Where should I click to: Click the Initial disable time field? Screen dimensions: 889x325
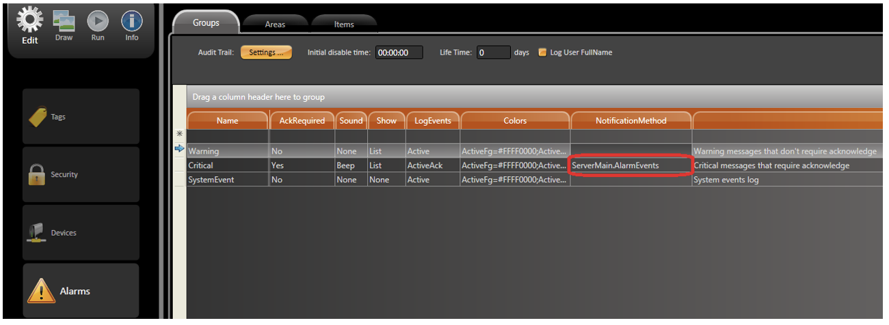[399, 53]
